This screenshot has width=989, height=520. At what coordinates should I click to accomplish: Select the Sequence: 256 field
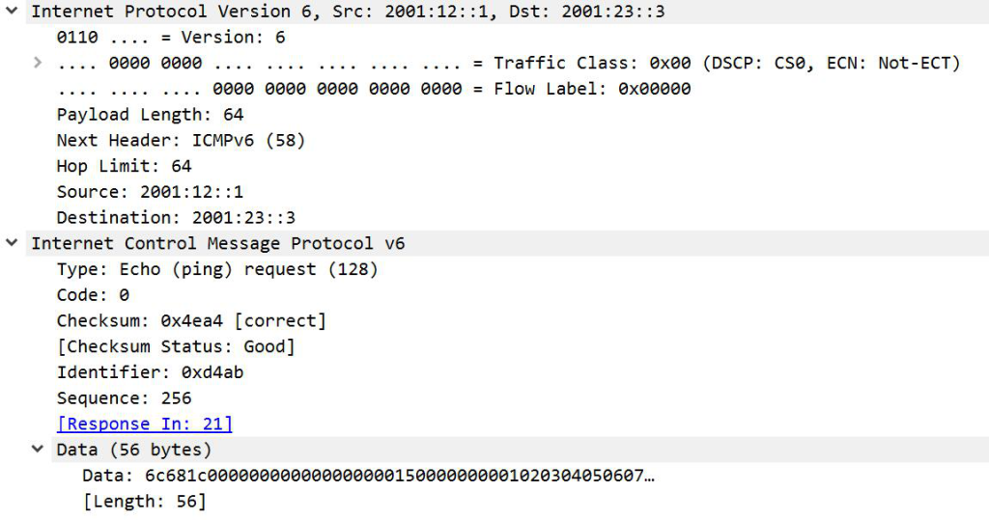125,398
